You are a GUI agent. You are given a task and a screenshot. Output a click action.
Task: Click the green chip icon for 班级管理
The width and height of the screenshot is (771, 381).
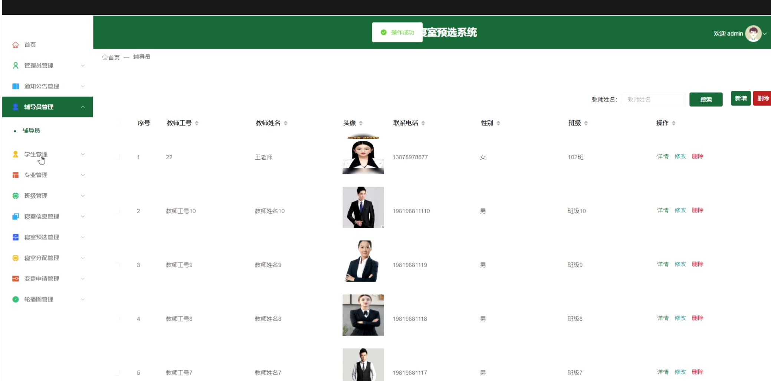click(x=16, y=196)
